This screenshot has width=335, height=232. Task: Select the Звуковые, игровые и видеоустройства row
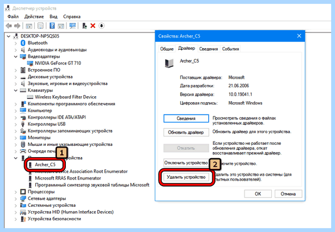tap(68, 84)
